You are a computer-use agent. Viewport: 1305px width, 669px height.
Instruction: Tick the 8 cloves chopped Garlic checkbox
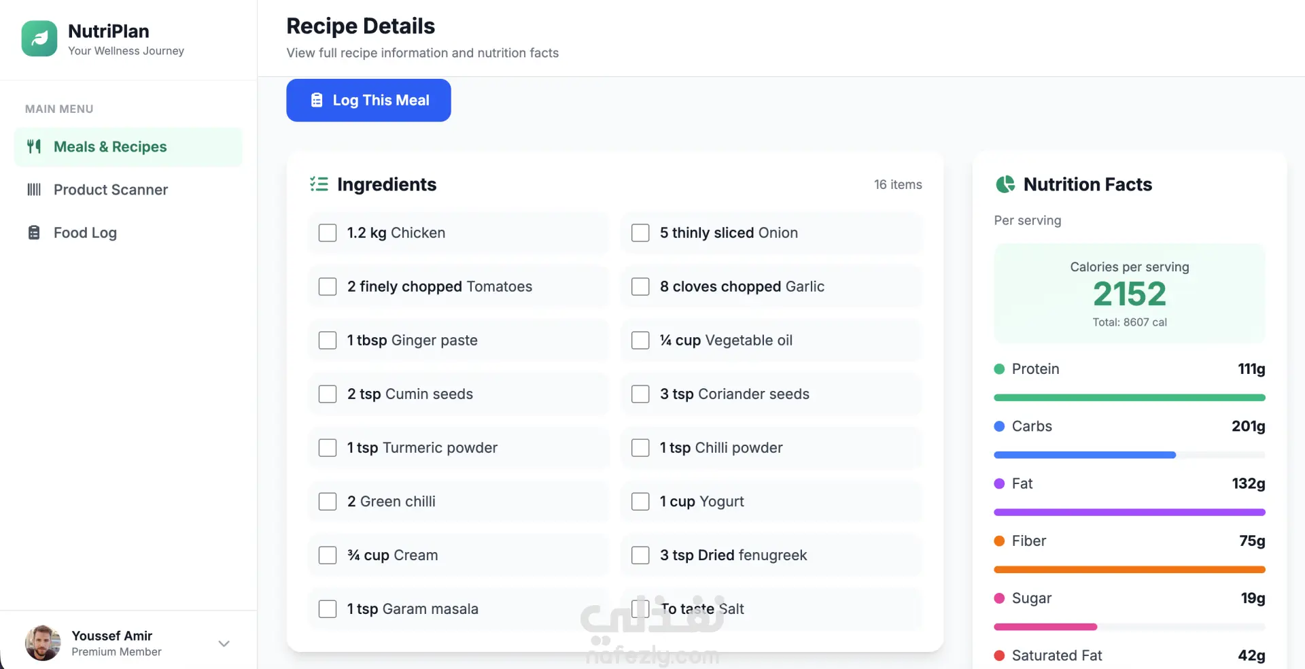pos(640,287)
